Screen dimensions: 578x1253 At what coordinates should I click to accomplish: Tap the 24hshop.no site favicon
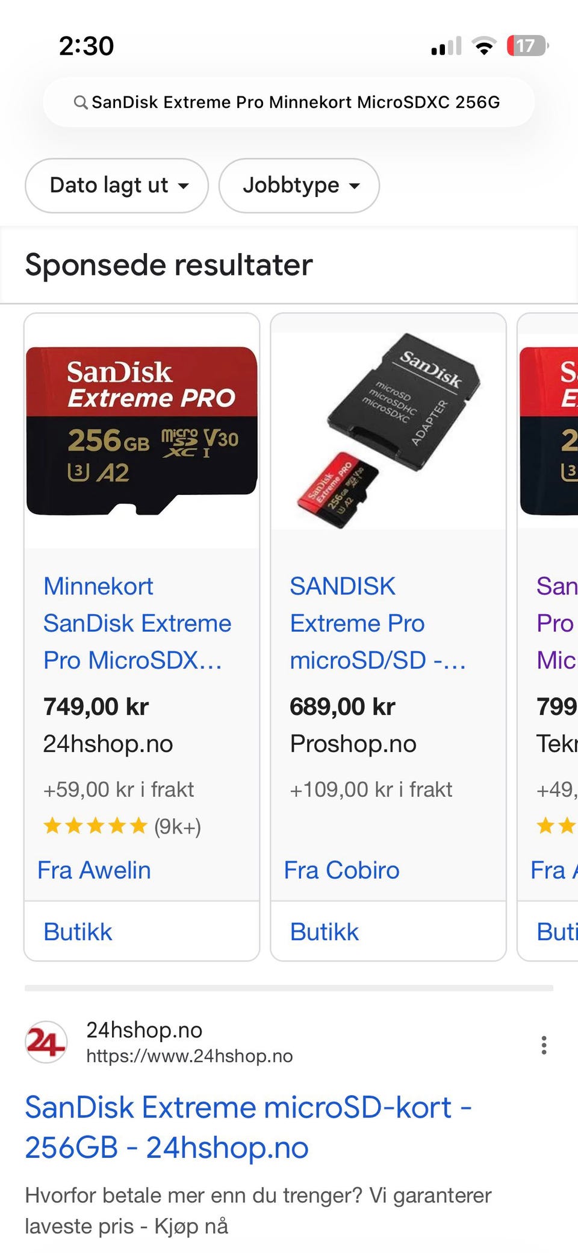tap(46, 1042)
